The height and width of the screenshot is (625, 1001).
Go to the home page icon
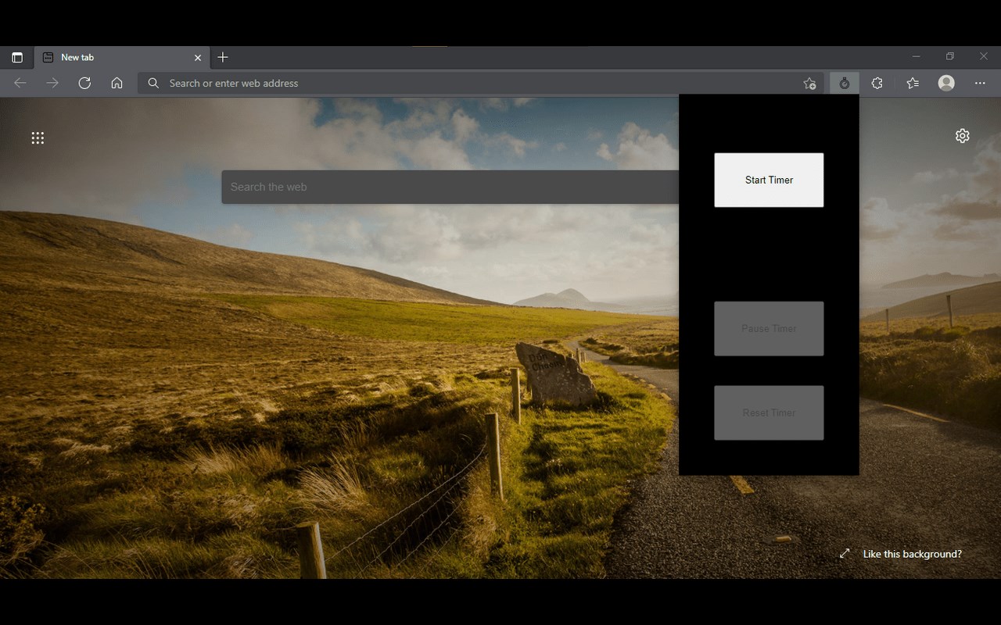[x=117, y=83]
